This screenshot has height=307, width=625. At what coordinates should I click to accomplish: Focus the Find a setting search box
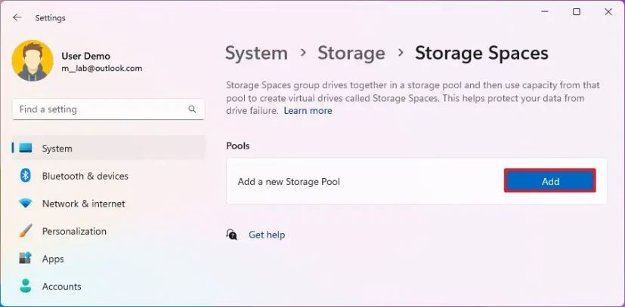point(98,109)
